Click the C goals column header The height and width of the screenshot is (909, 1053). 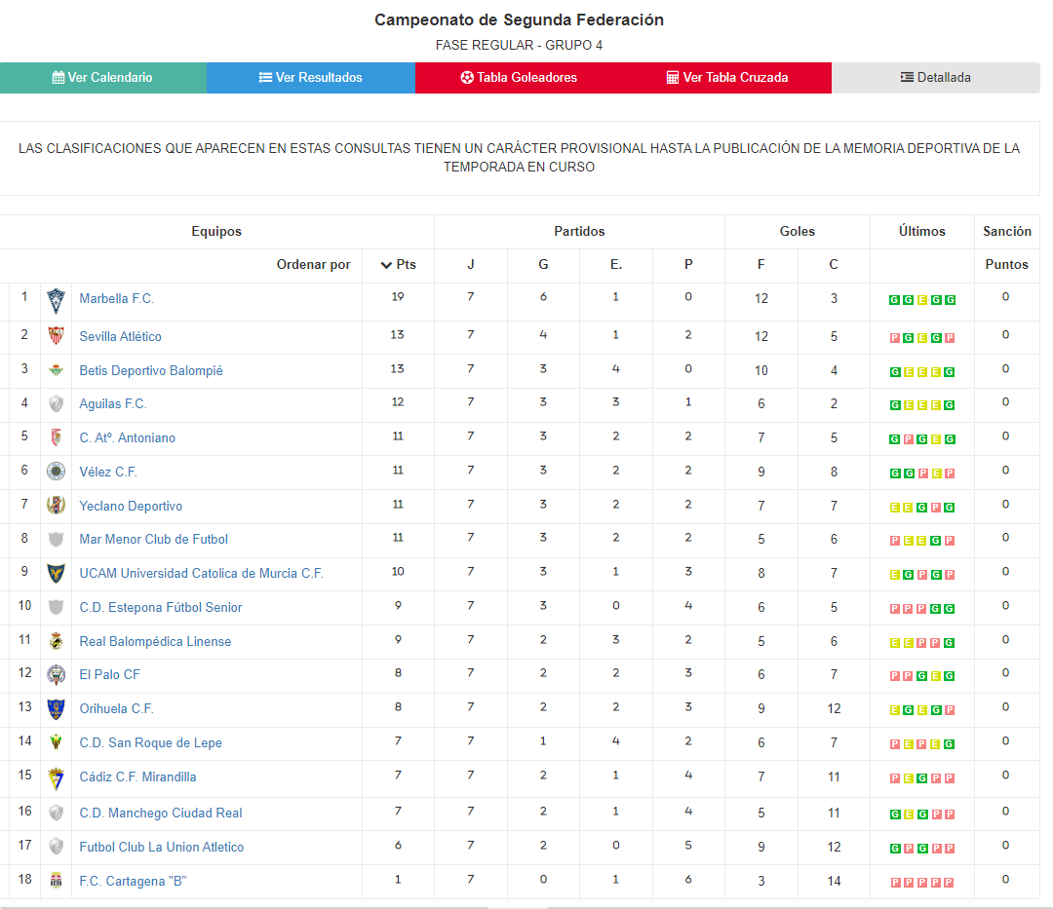pos(834,264)
